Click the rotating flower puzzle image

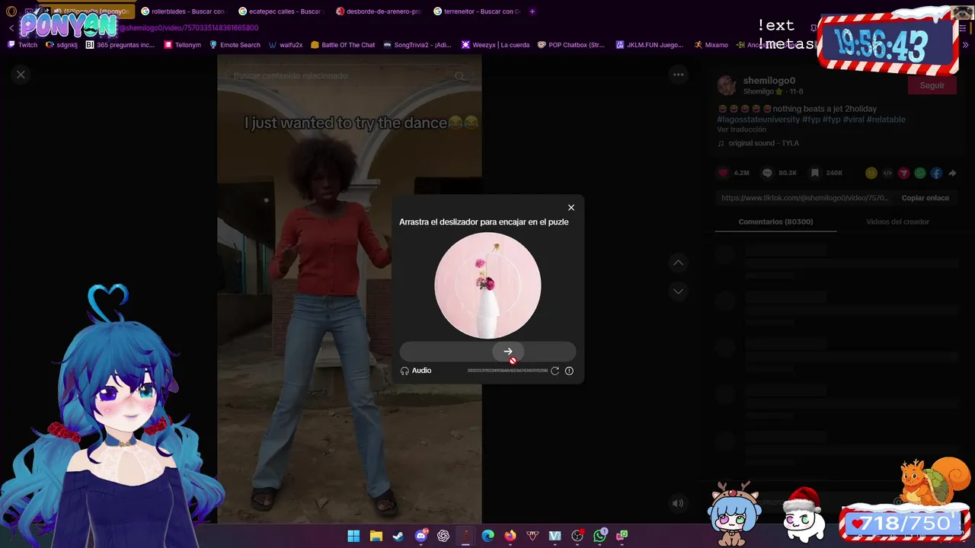(x=487, y=285)
